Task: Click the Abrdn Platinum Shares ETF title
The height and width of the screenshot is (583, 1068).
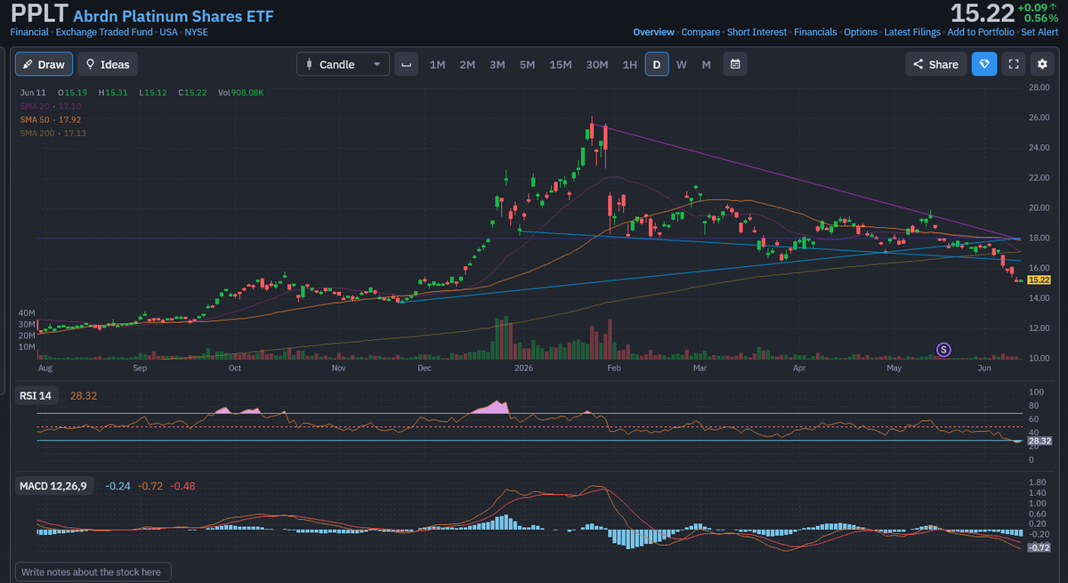Action: 174,16
